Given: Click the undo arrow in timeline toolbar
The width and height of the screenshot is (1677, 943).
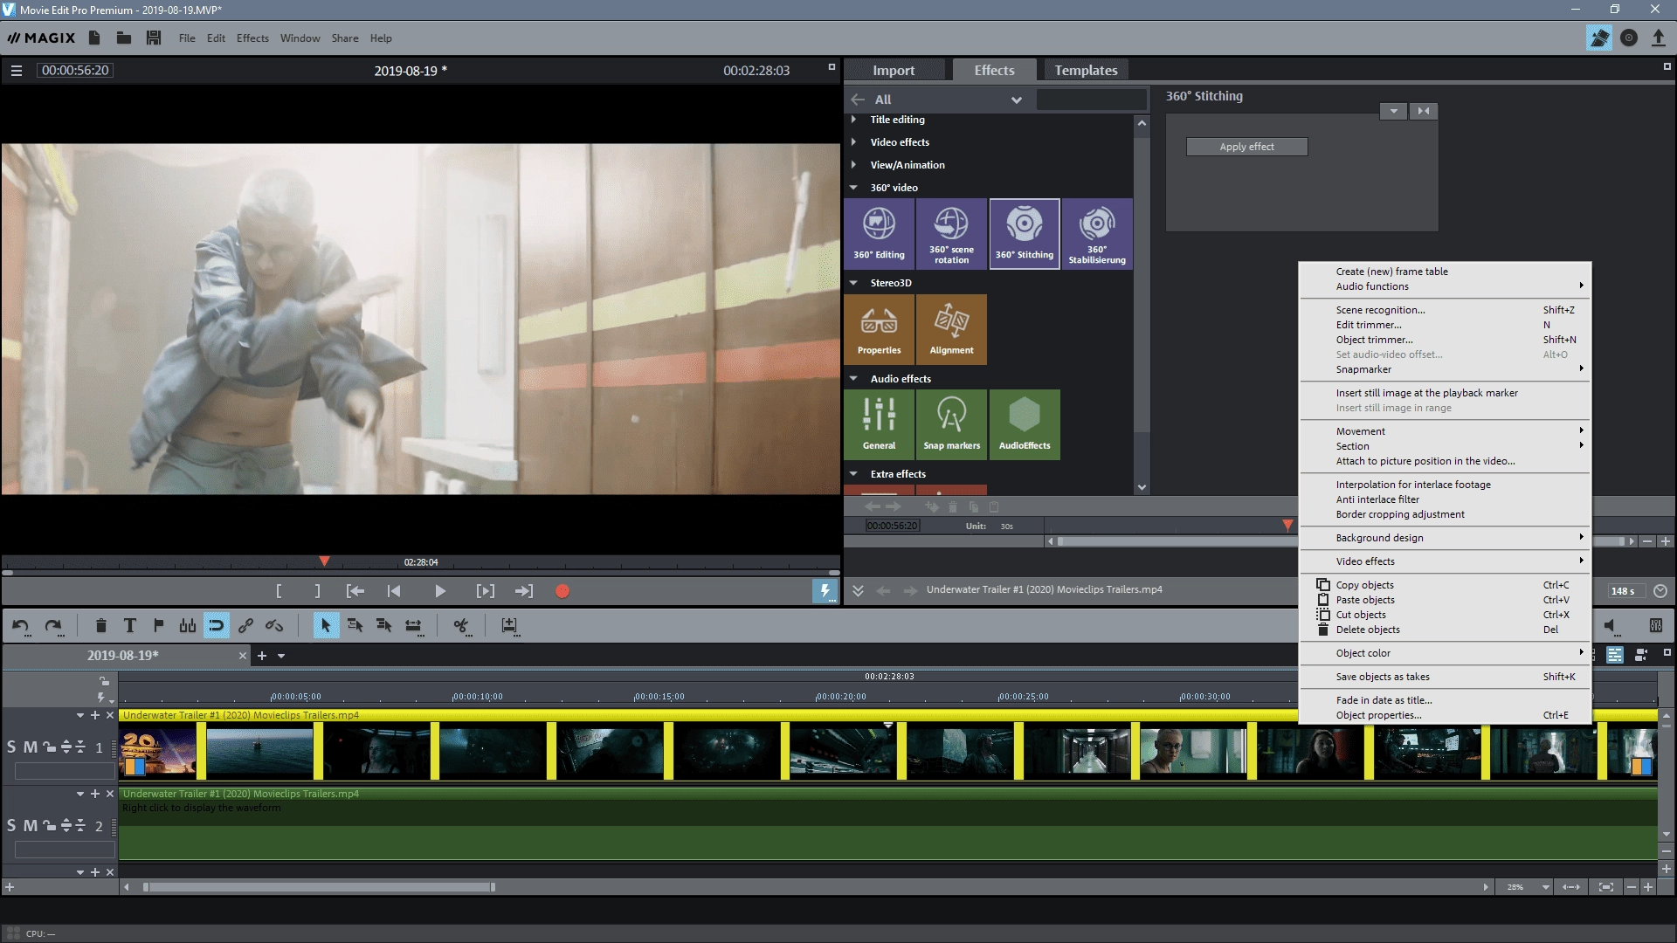Looking at the screenshot, I should [21, 625].
